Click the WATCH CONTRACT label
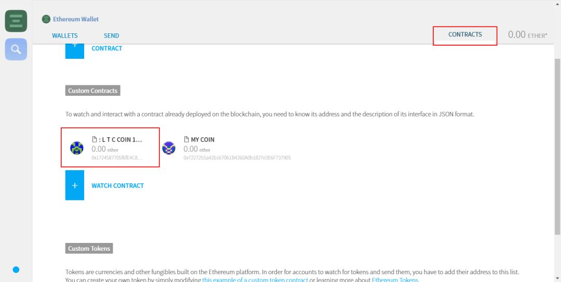This screenshot has height=282, width=561. [118, 186]
